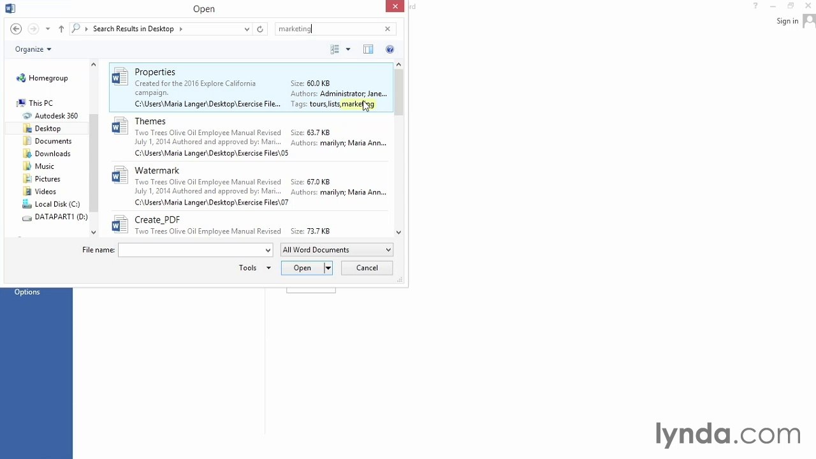This screenshot has height=459, width=816.
Task: Click the Cancel button
Action: [367, 268]
